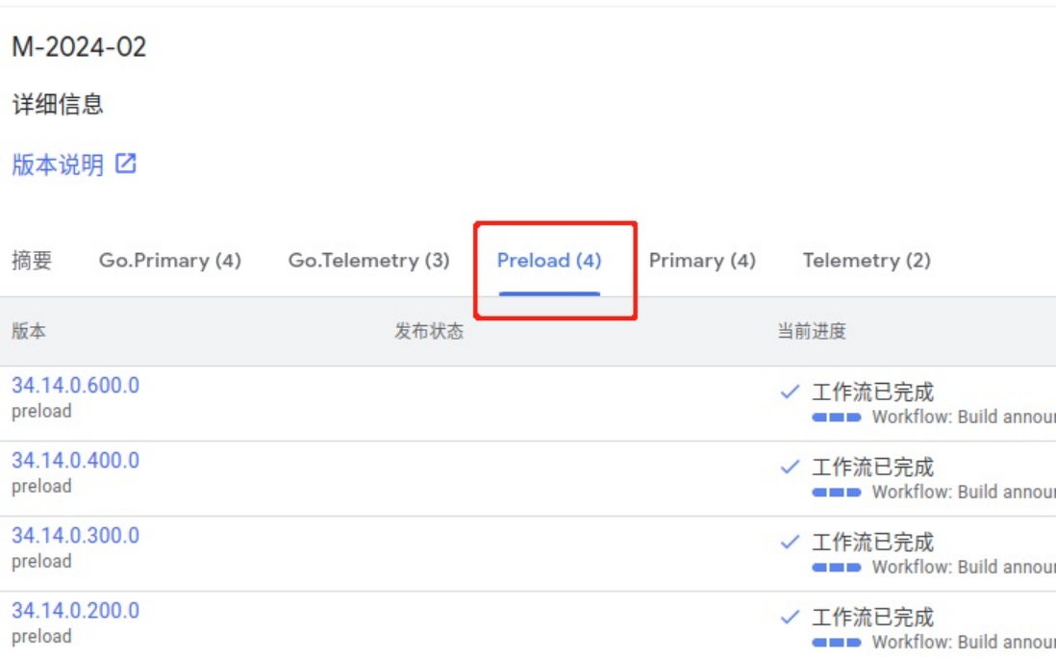Click the workflow progress bar for 34.14.0.300.0

tap(837, 568)
